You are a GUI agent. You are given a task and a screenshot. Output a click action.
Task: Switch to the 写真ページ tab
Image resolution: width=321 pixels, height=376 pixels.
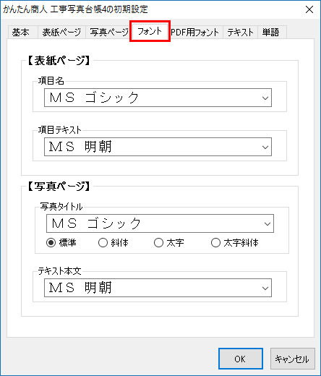[108, 33]
